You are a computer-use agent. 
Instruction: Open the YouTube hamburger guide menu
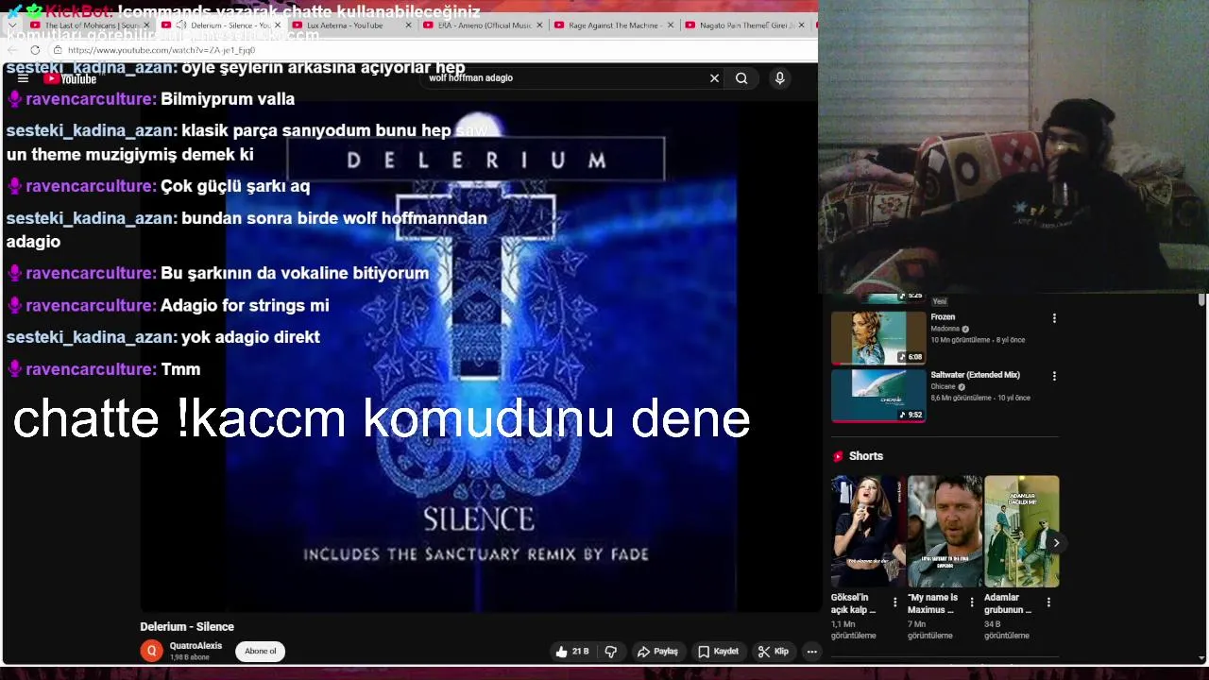tap(23, 78)
